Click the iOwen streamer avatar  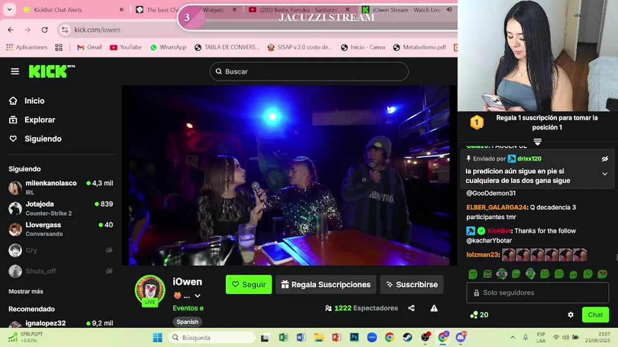pyautogui.click(x=150, y=290)
